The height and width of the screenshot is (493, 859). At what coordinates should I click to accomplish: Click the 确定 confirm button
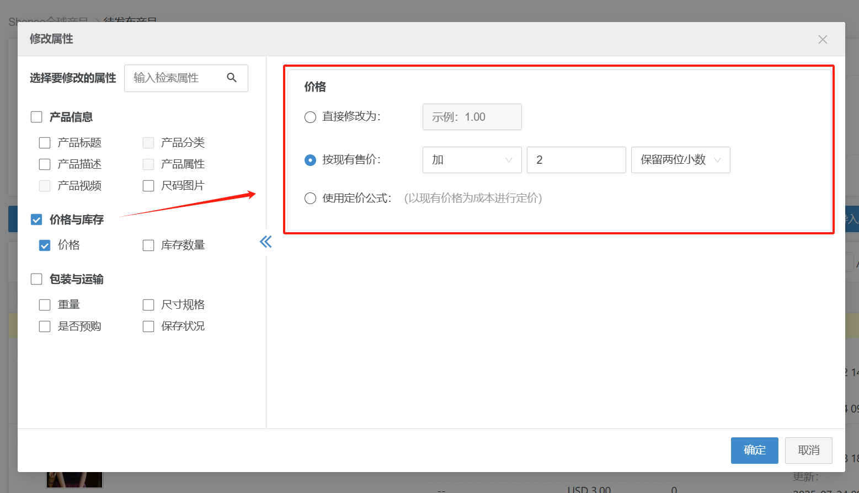(755, 451)
